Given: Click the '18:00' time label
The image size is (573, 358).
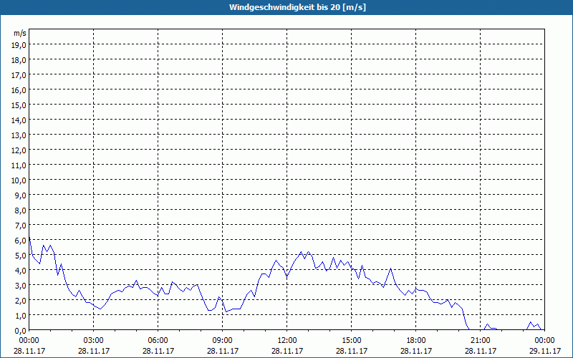Looking at the screenshot, I should point(416,341).
